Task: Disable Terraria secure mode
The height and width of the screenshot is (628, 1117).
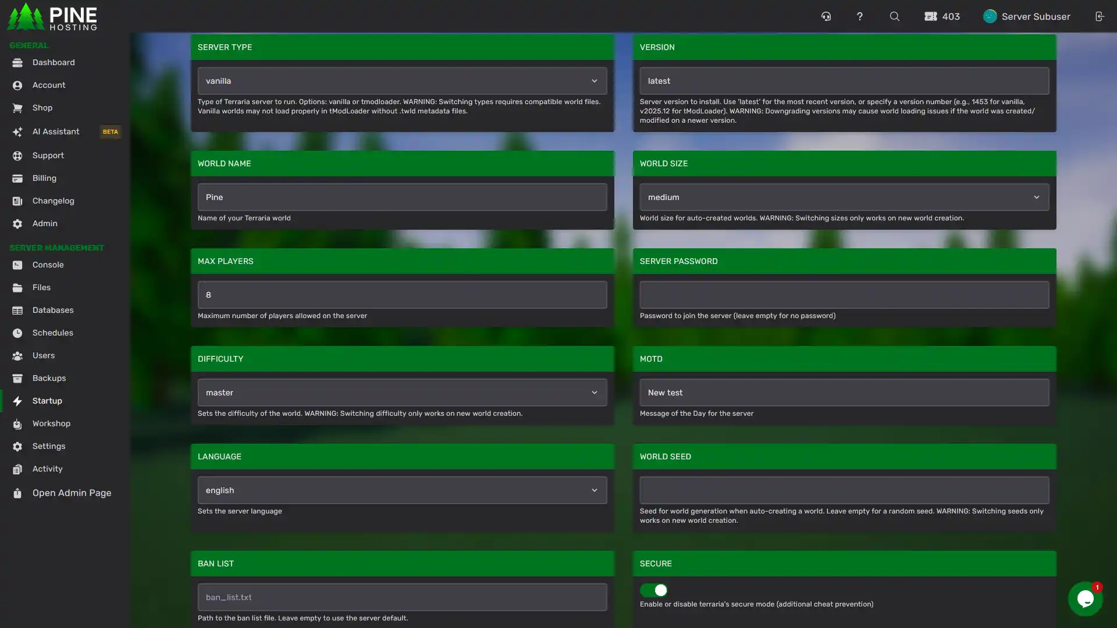Action: (654, 590)
